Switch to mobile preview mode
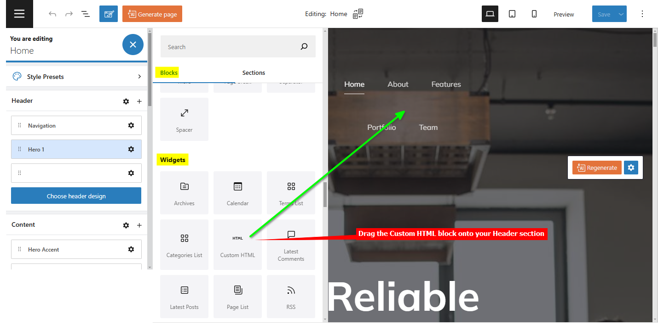This screenshot has height=325, width=658. click(x=534, y=14)
